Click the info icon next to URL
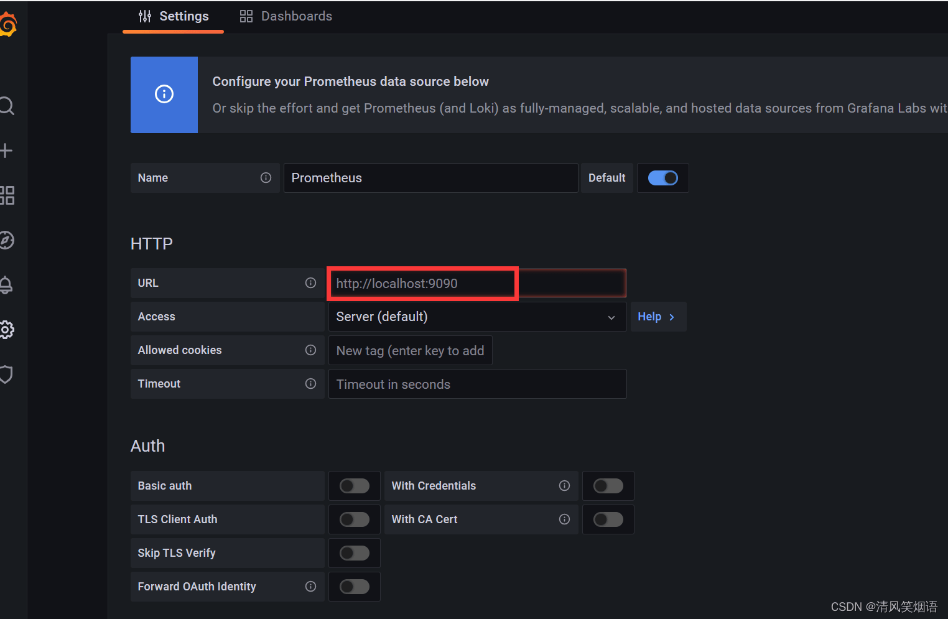 coord(310,283)
